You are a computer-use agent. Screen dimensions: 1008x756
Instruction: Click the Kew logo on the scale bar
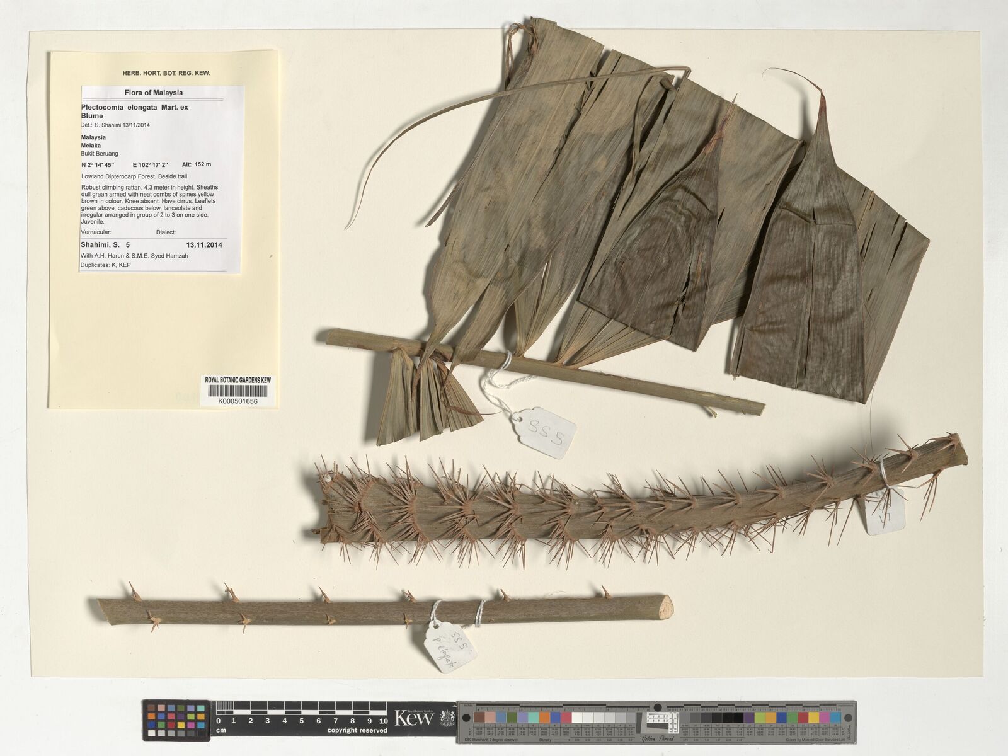pos(413,718)
